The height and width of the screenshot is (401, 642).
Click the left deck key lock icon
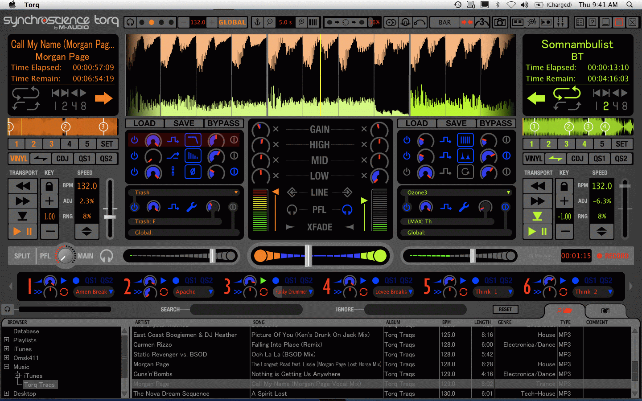point(49,186)
